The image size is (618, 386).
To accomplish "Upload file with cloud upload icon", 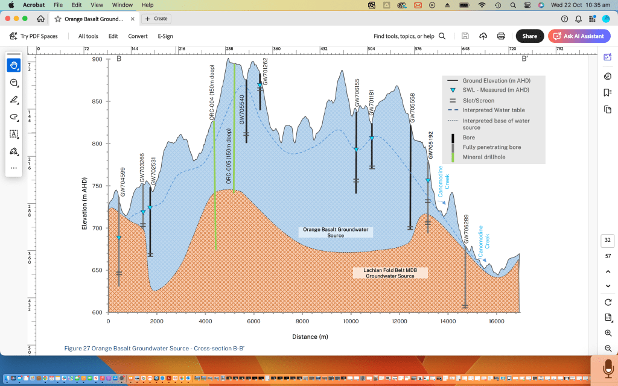I will [483, 36].
